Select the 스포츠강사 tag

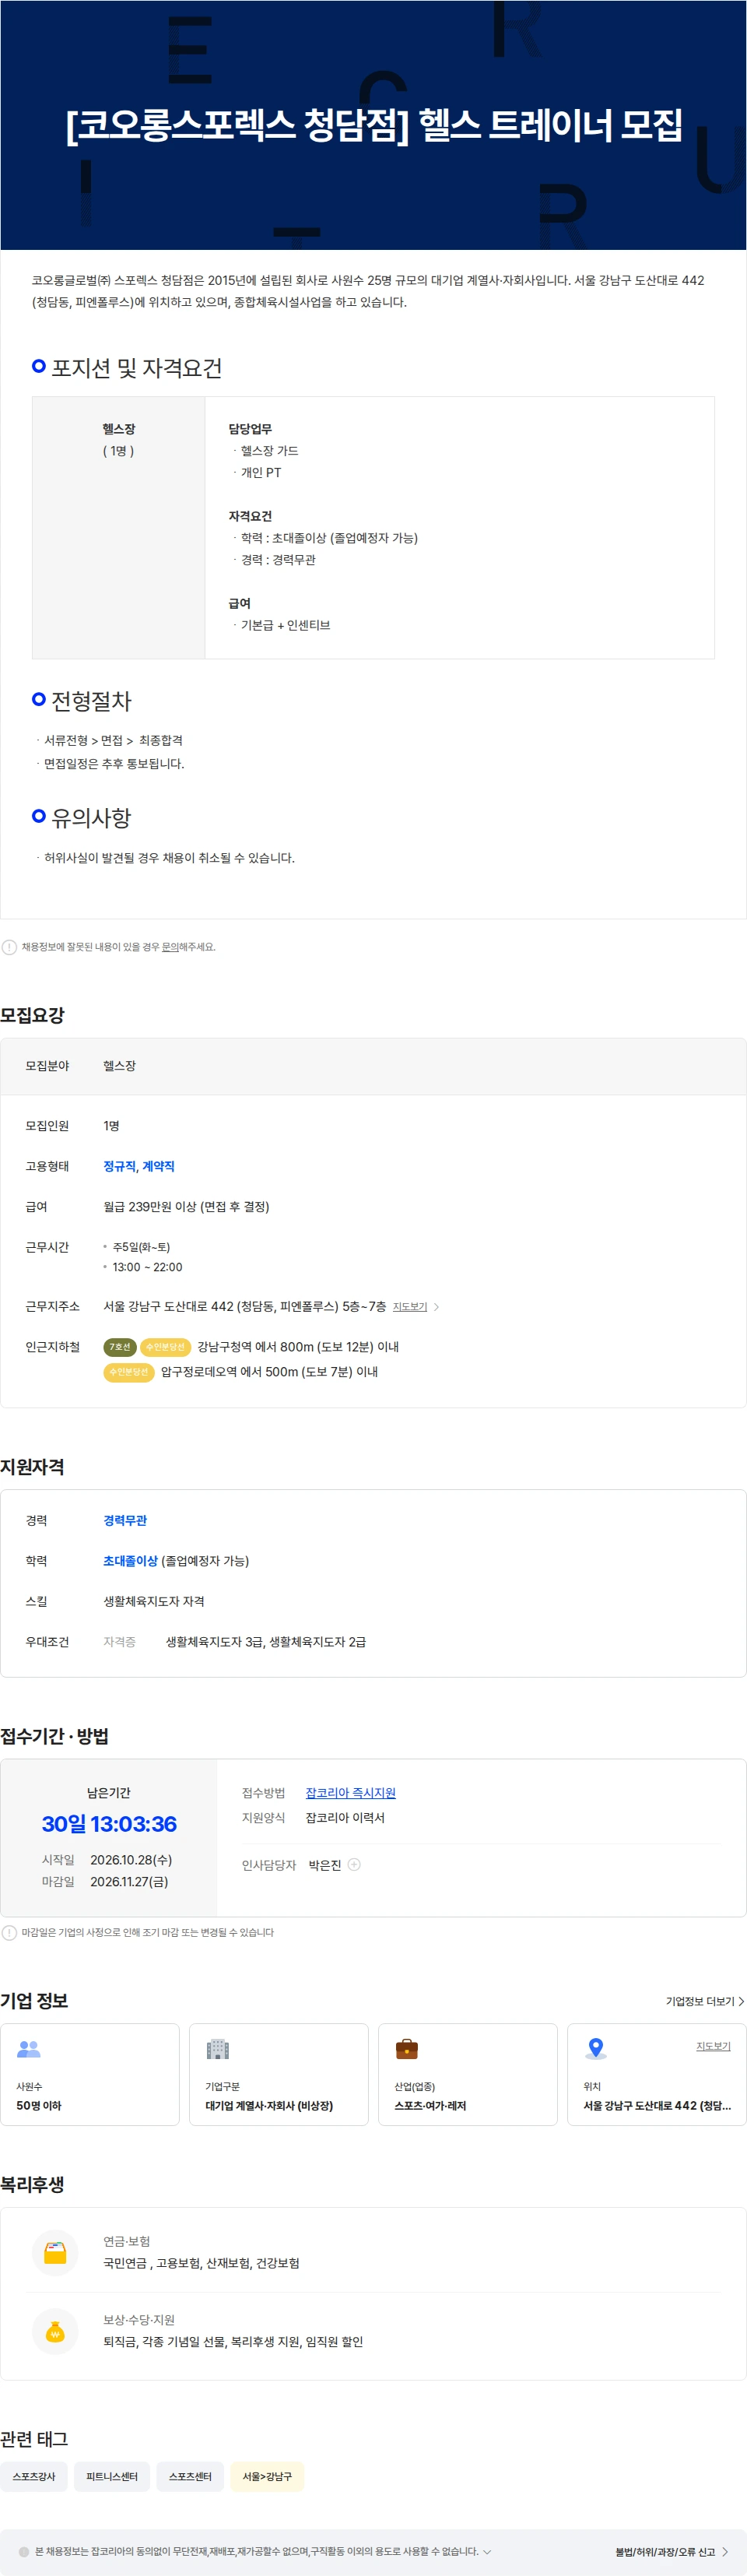pos(34,2476)
